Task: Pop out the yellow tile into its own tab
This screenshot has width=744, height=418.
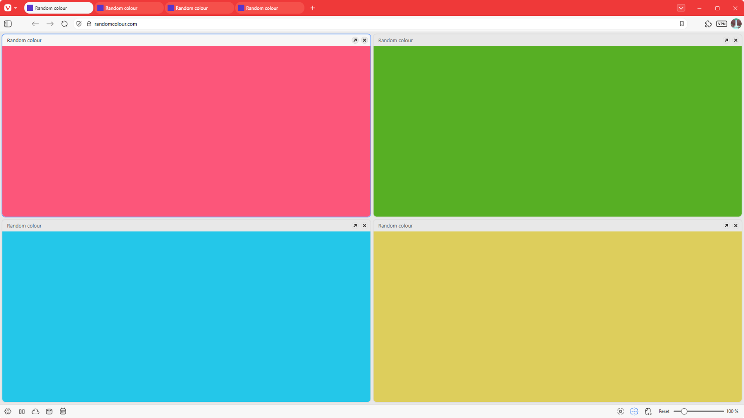Action: point(726,225)
